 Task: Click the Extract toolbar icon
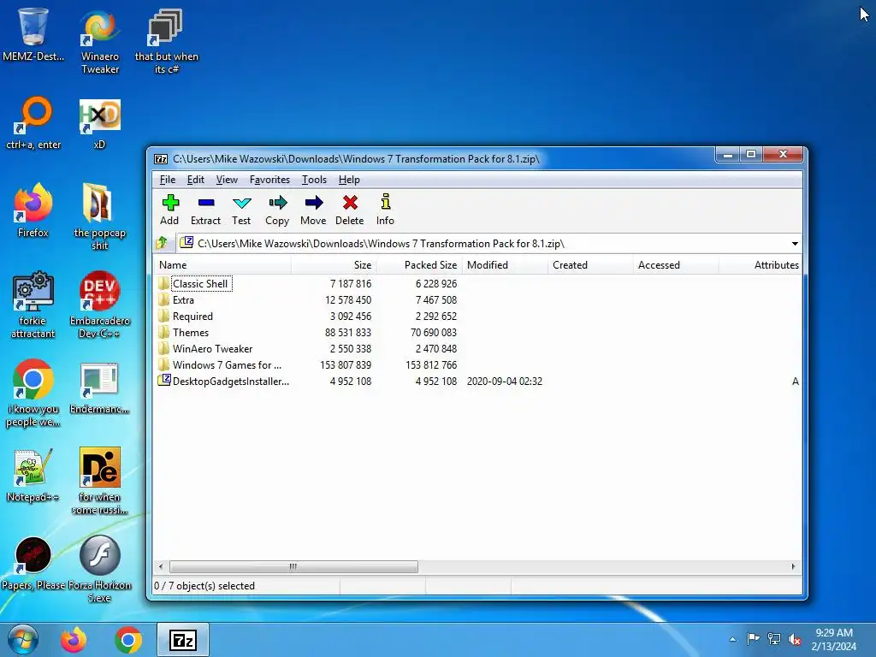pos(205,210)
